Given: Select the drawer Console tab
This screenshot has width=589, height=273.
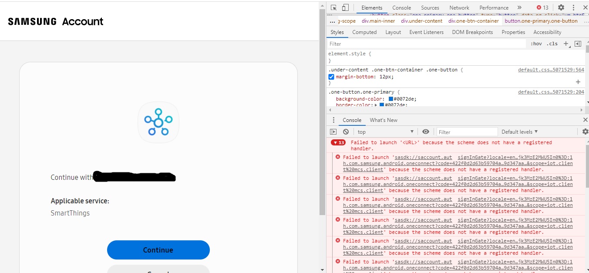Looking at the screenshot, I should (352, 120).
